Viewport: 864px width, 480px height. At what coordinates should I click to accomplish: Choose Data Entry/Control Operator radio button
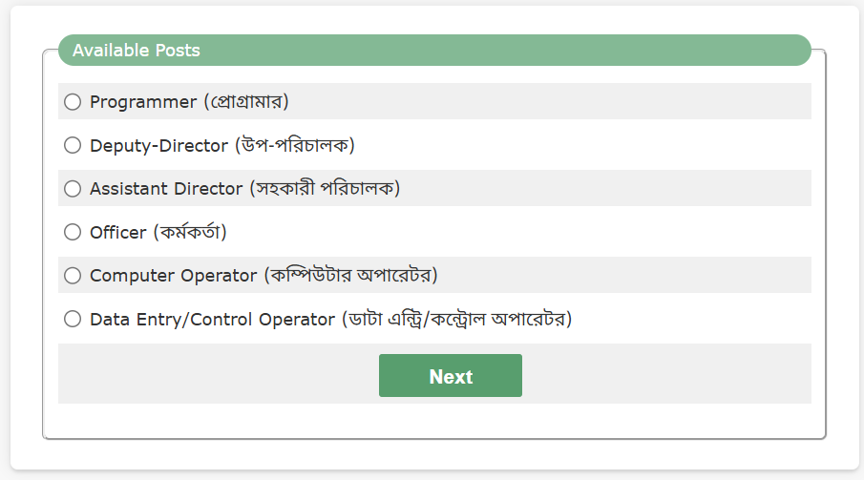tap(73, 319)
